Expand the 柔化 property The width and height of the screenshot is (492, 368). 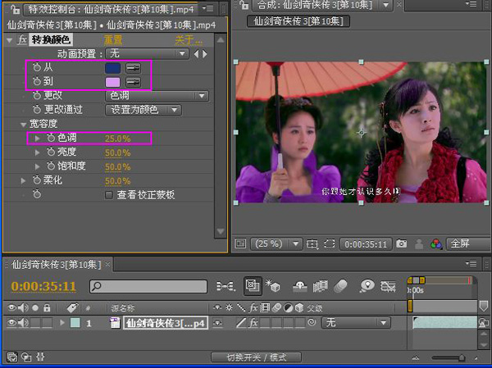click(x=23, y=180)
